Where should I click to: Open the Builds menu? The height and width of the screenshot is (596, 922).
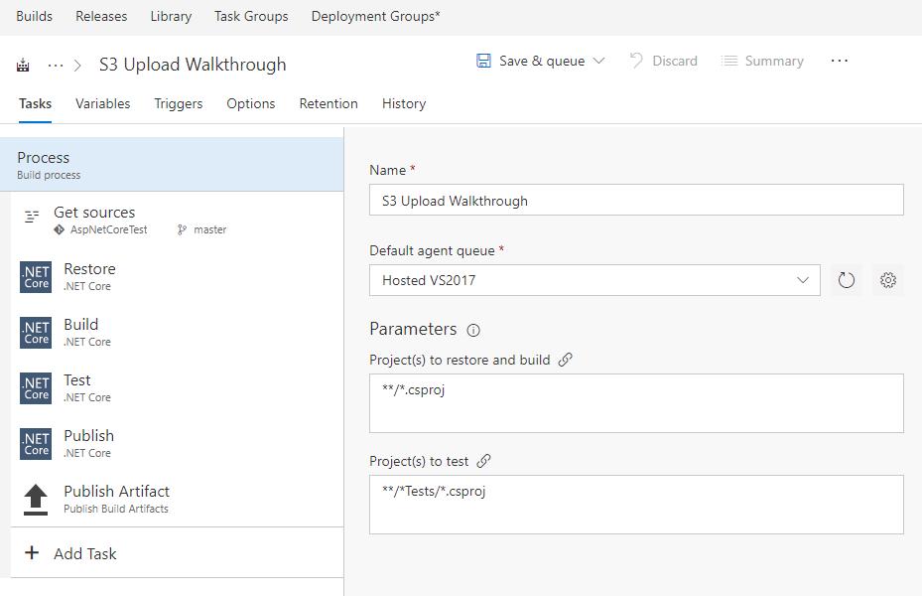pyautogui.click(x=34, y=16)
